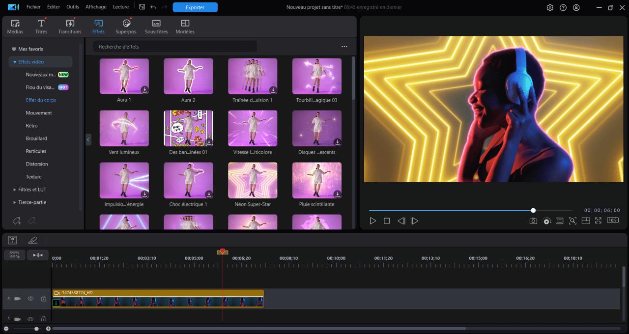Toggle visibility of track 3

pos(30,319)
